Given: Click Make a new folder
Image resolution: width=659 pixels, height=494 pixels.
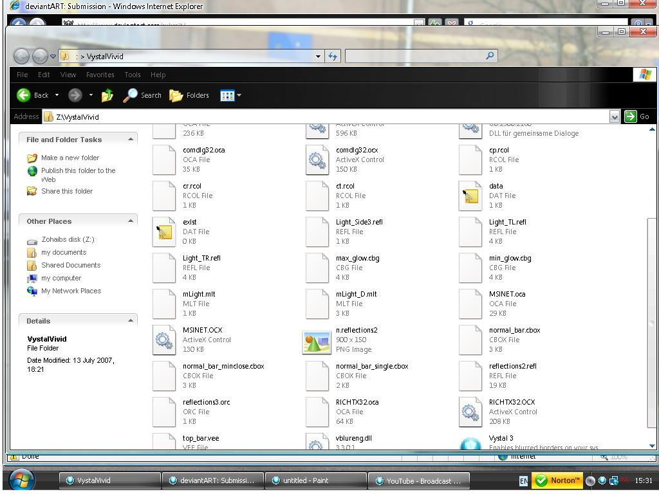Looking at the screenshot, I should [x=70, y=158].
